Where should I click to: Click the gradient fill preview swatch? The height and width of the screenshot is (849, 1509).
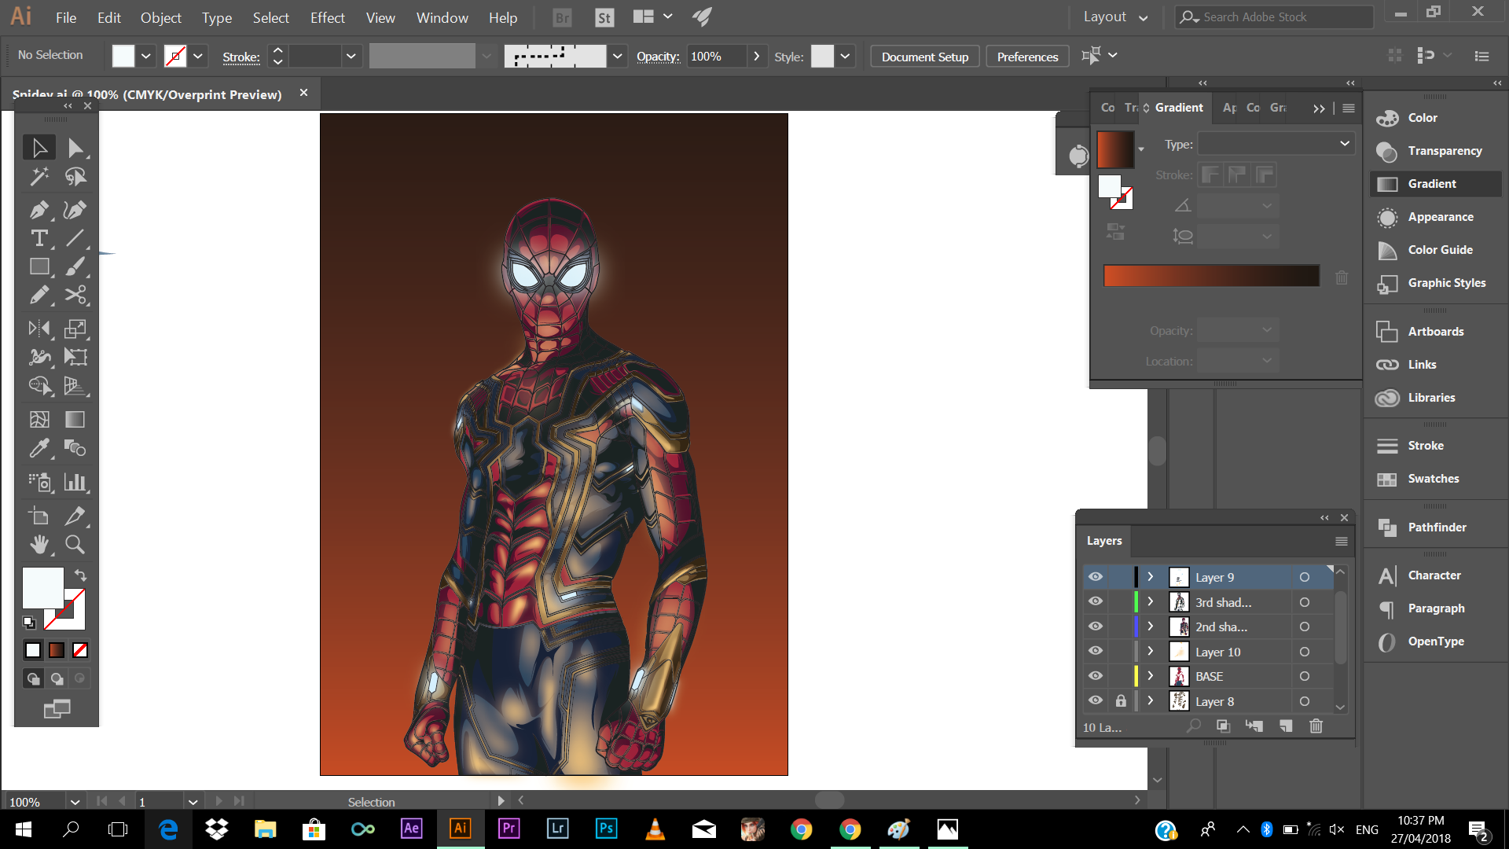pyautogui.click(x=1115, y=149)
